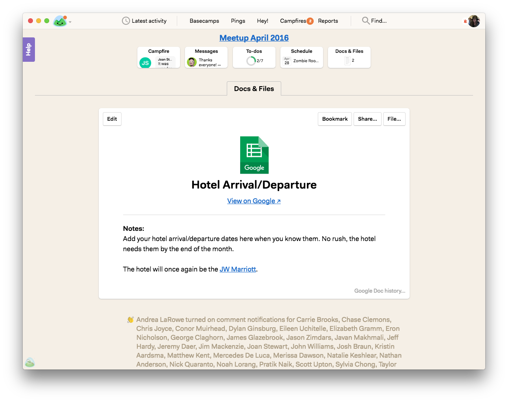Open the Campfire card
The height and width of the screenshot is (402, 508).
point(158,57)
